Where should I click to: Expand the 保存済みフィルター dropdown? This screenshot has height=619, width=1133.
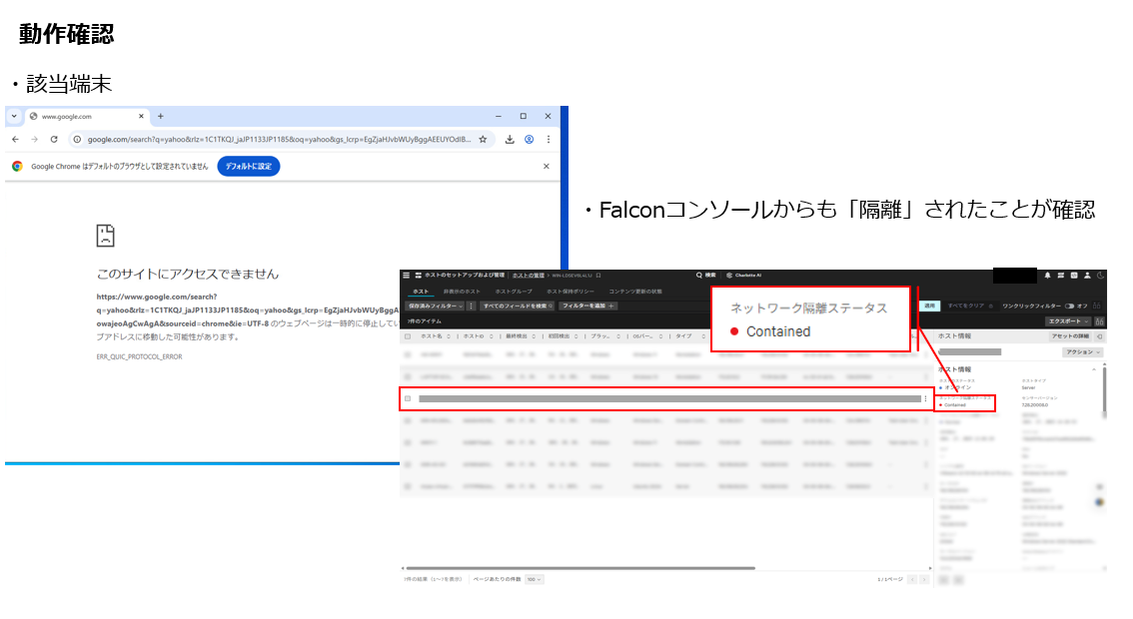(435, 306)
